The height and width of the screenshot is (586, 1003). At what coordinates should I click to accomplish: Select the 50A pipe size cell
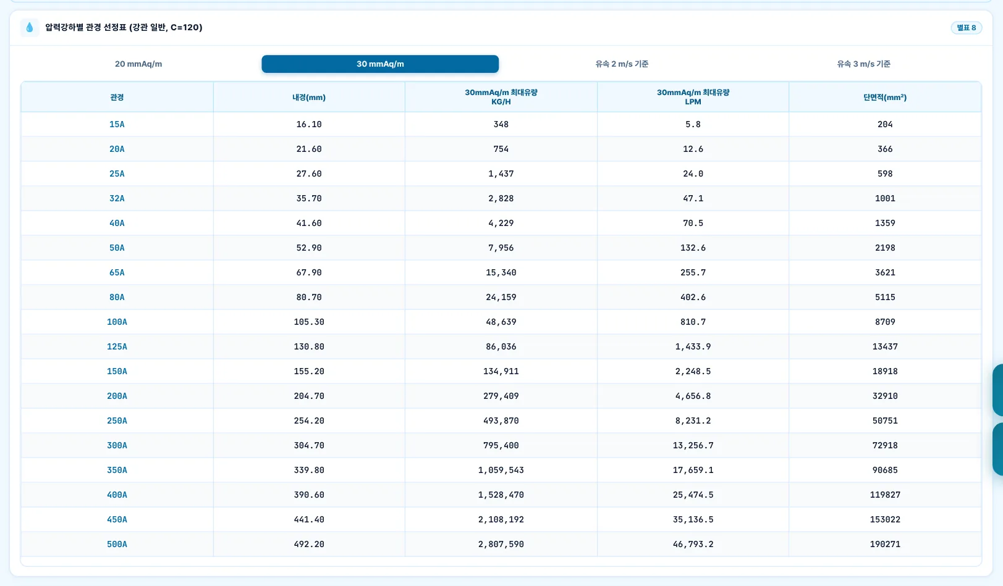pos(117,248)
